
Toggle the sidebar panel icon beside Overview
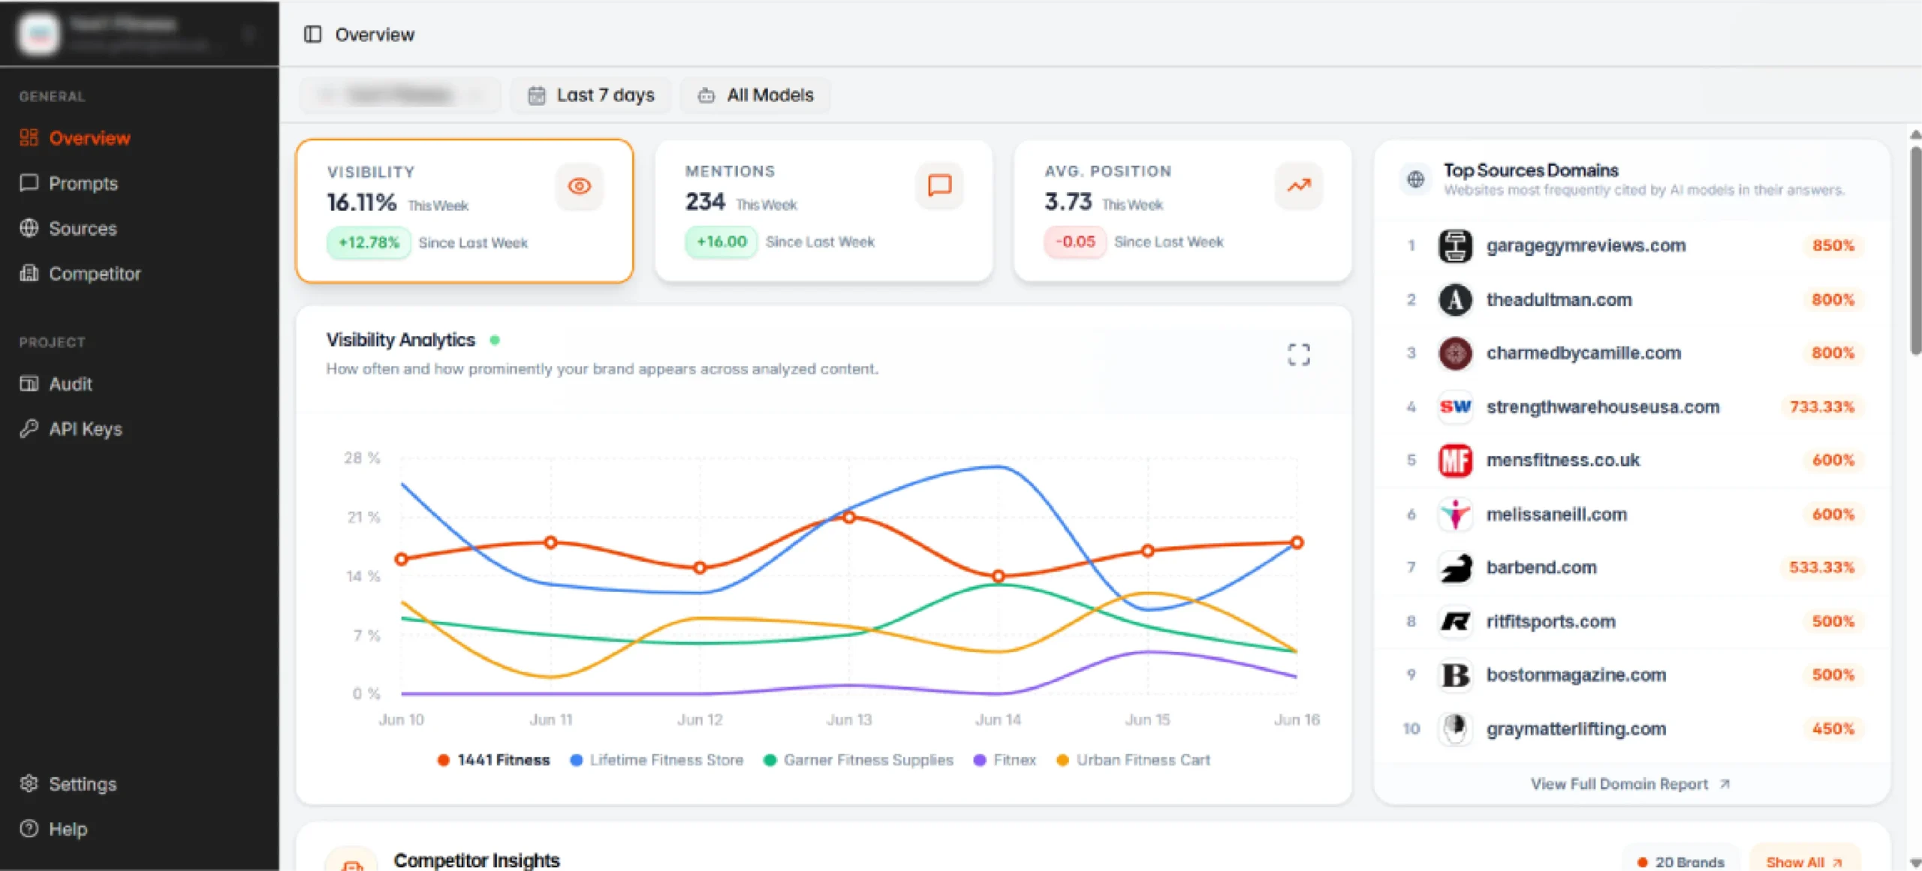[312, 35]
